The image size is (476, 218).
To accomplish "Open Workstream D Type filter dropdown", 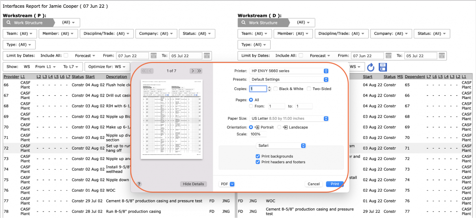I will (x=254, y=45).
